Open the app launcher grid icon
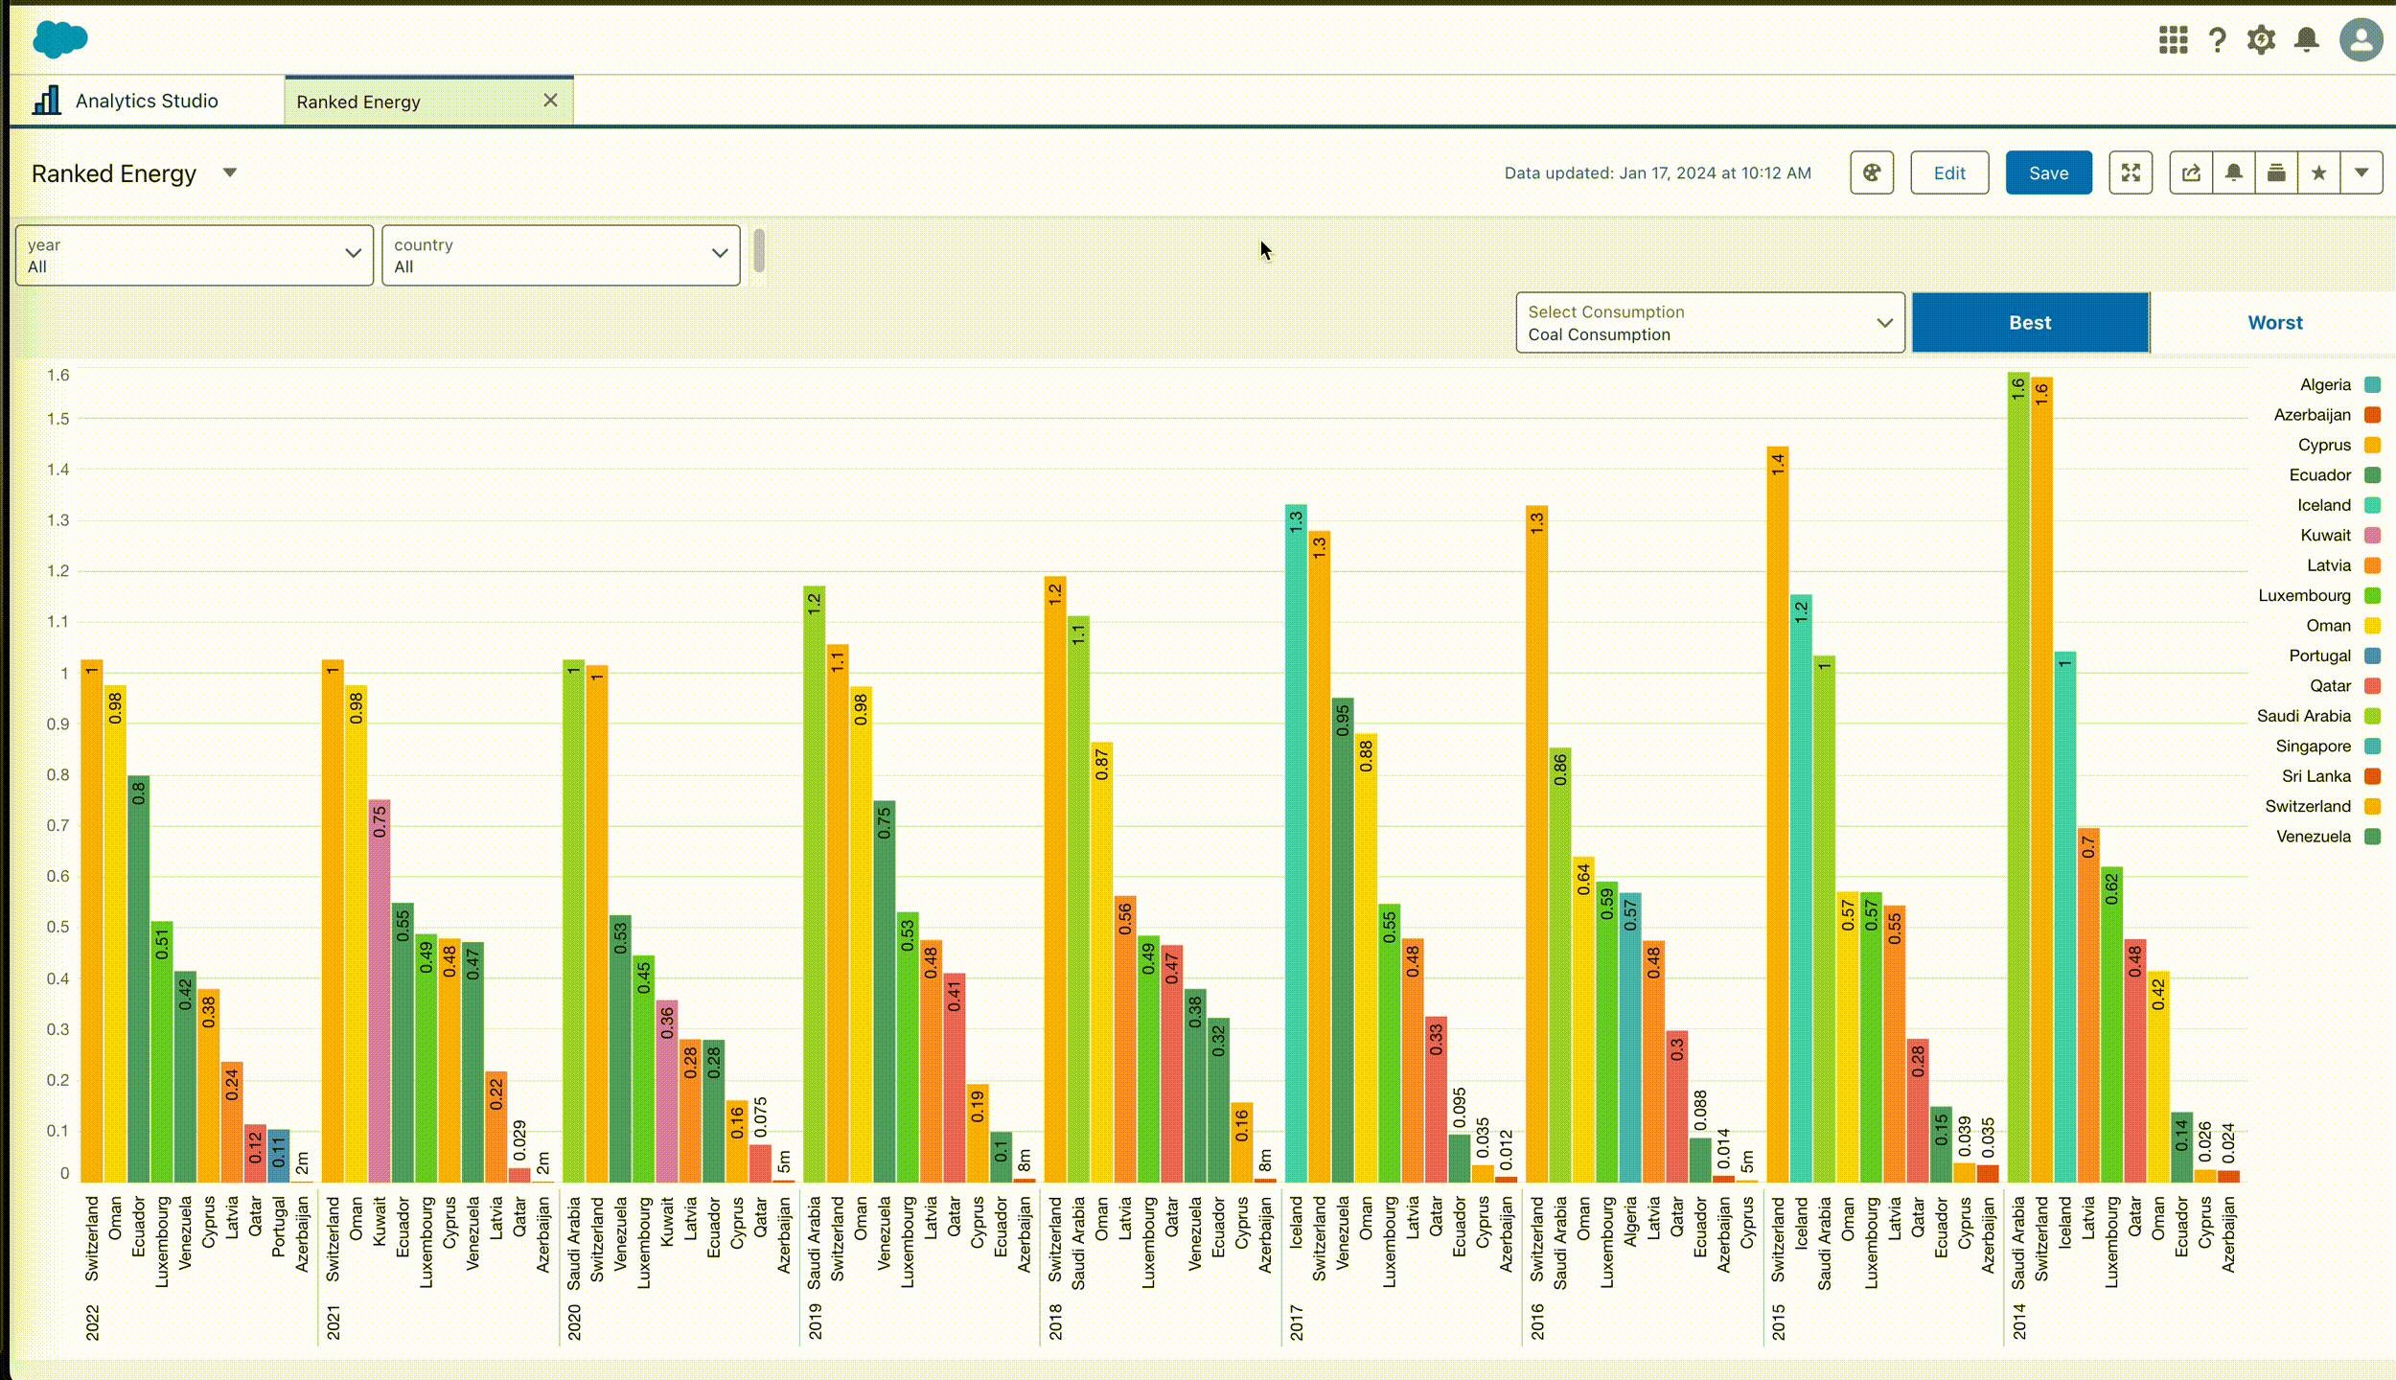 click(2173, 40)
